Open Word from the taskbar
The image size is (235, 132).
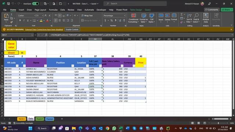click(127, 128)
